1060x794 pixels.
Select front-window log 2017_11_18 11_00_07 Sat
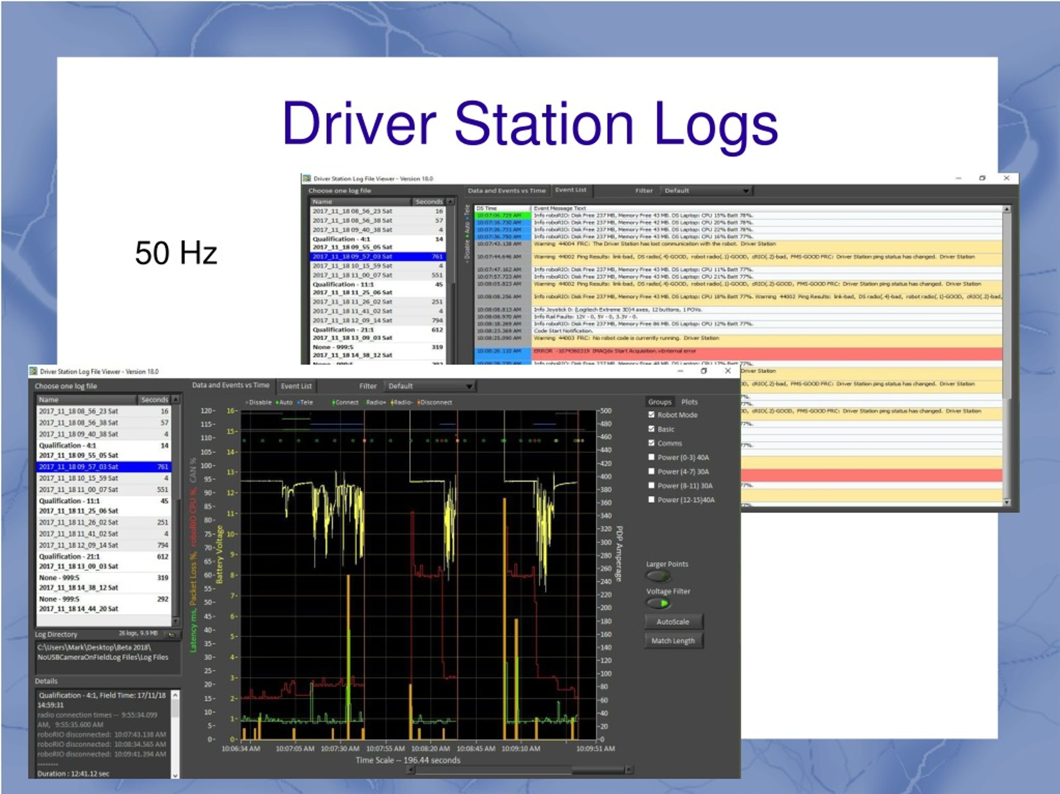(104, 489)
